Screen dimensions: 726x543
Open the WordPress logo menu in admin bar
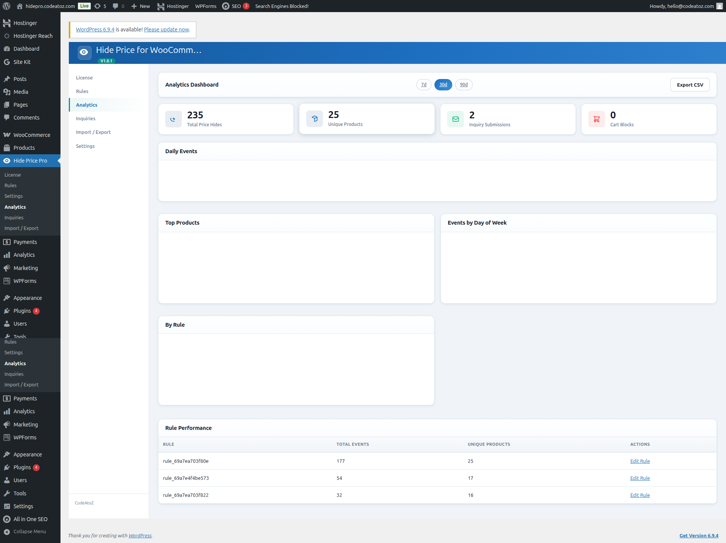[x=6, y=6]
